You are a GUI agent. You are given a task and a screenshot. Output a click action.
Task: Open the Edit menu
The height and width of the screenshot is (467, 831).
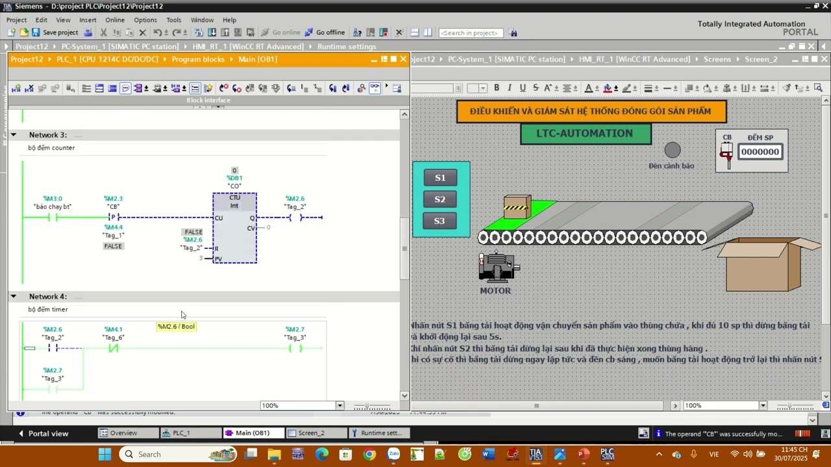(41, 20)
